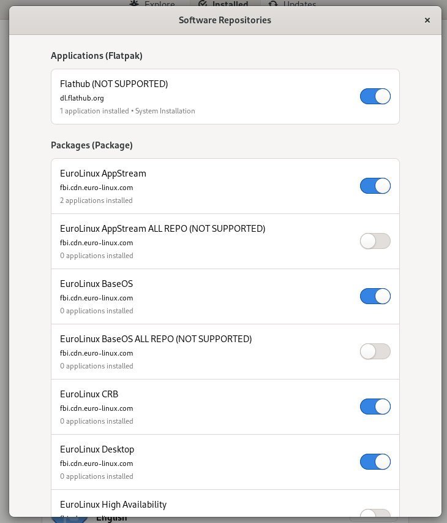Close the Software Repositories dialog
This screenshot has height=523, width=447.
click(427, 20)
